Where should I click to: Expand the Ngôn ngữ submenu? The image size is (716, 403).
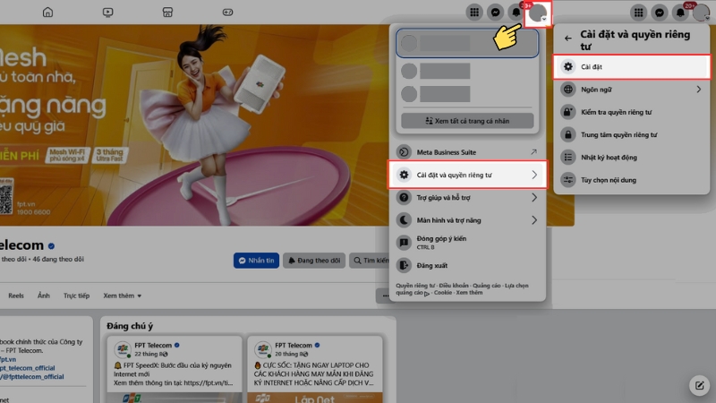699,90
